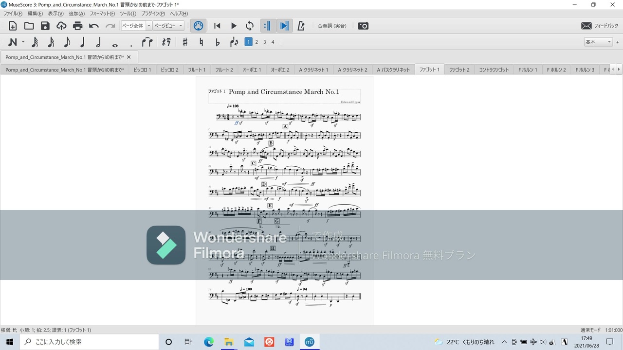Click the フィードバック feedback button
The height and width of the screenshot is (350, 623).
click(x=600, y=26)
